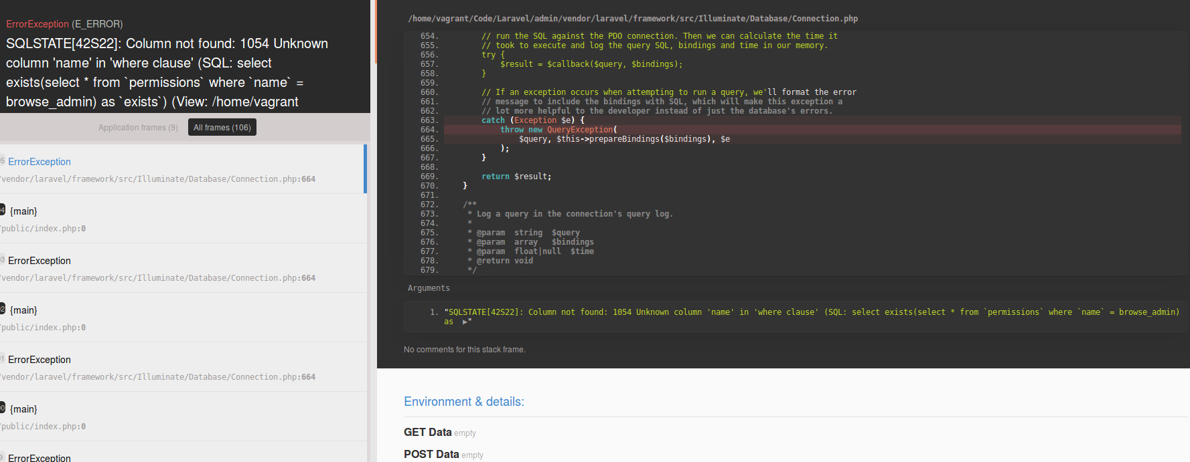Expand the truncated argument arrow after 'as'

point(465,322)
